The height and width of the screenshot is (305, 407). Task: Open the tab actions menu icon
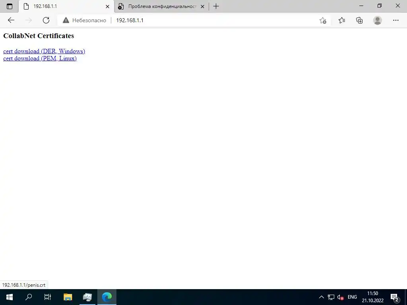10,6
